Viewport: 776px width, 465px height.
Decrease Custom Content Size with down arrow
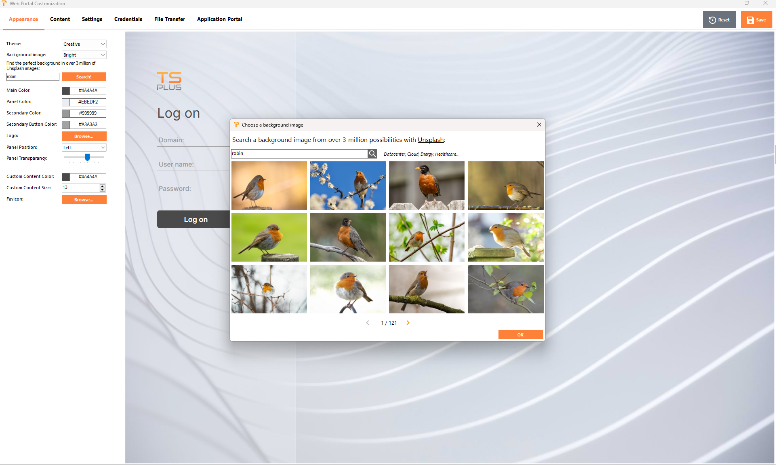pyautogui.click(x=103, y=190)
